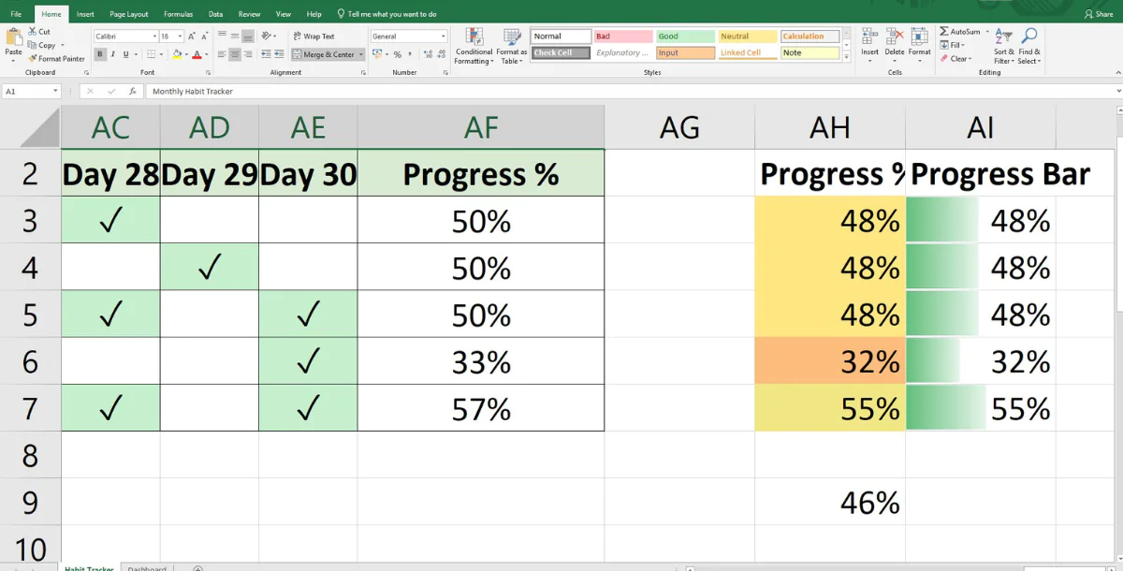Switch to the Formulas ribbon tab
The image size is (1123, 571).
178,14
